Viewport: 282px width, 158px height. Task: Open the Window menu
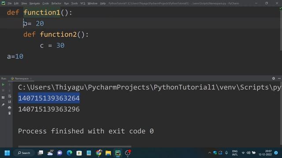pyautogui.click(x=93, y=4)
